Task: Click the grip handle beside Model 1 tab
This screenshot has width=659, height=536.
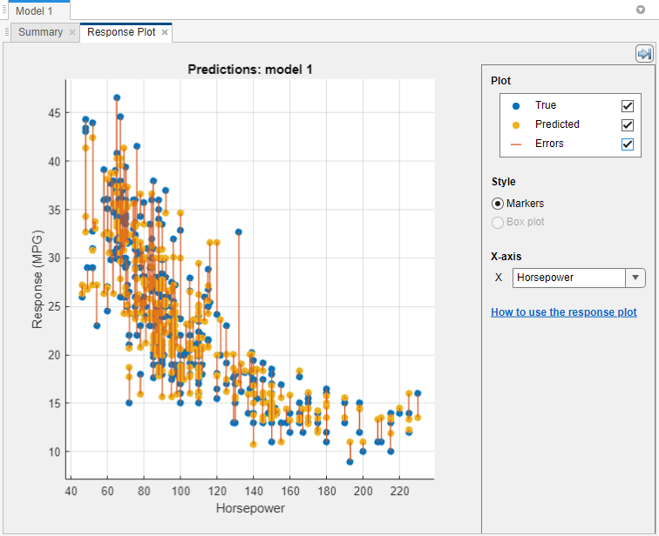Action: 4,10
